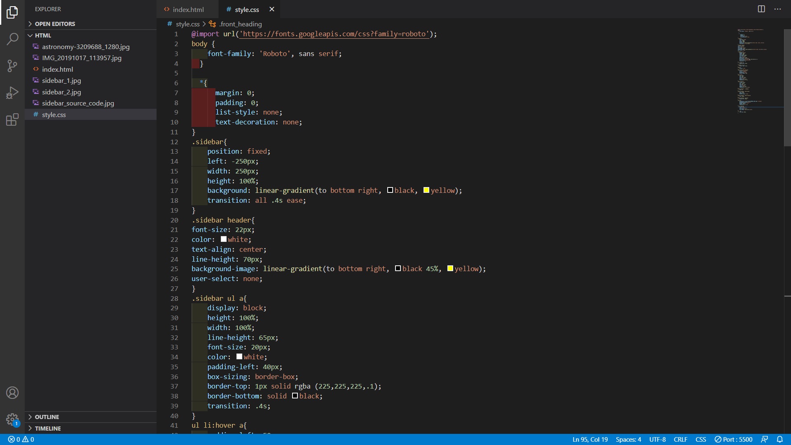Screen dimensions: 791x445
Task: Collapse the HTML folder section
Action: [x=91, y=35]
